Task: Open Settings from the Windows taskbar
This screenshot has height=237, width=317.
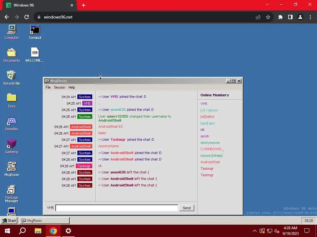Action: (x=68, y=231)
